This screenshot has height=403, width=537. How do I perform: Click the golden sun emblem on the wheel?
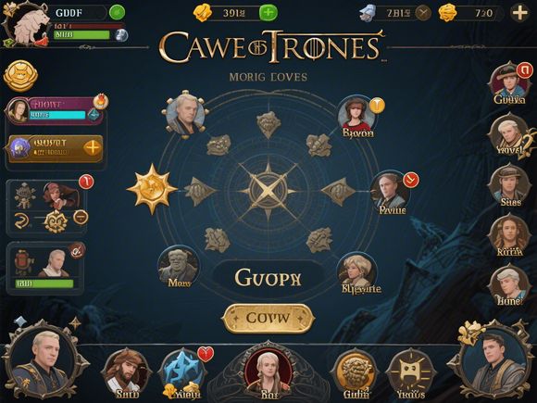coord(152,189)
